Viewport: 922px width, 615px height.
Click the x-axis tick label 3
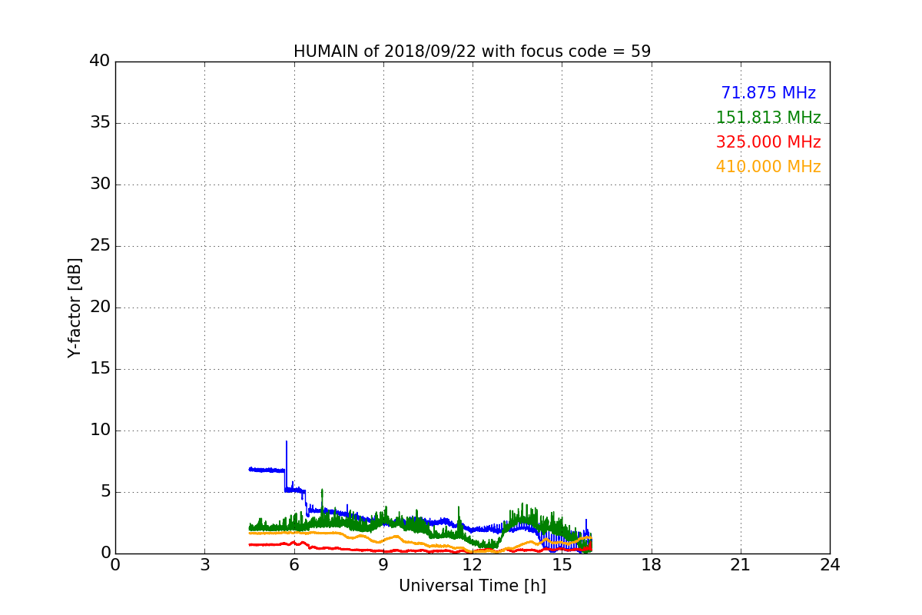click(x=204, y=564)
